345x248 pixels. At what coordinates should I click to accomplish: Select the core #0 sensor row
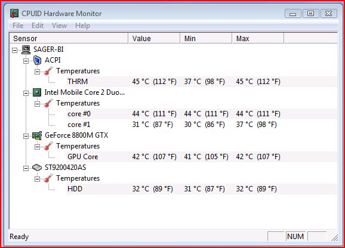pos(202,114)
